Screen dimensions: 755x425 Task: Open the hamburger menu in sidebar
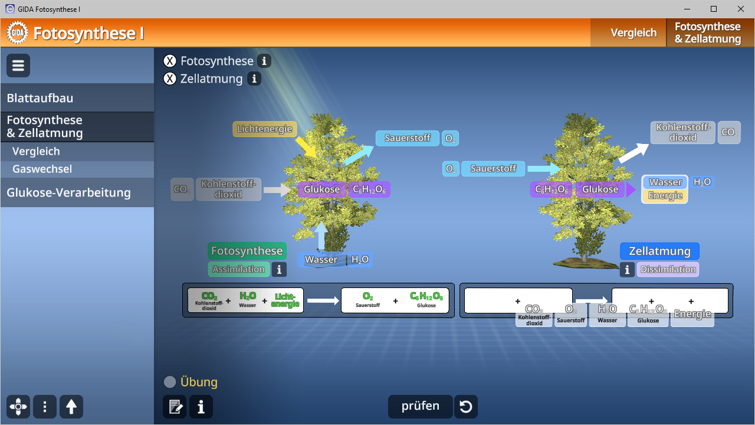point(18,66)
